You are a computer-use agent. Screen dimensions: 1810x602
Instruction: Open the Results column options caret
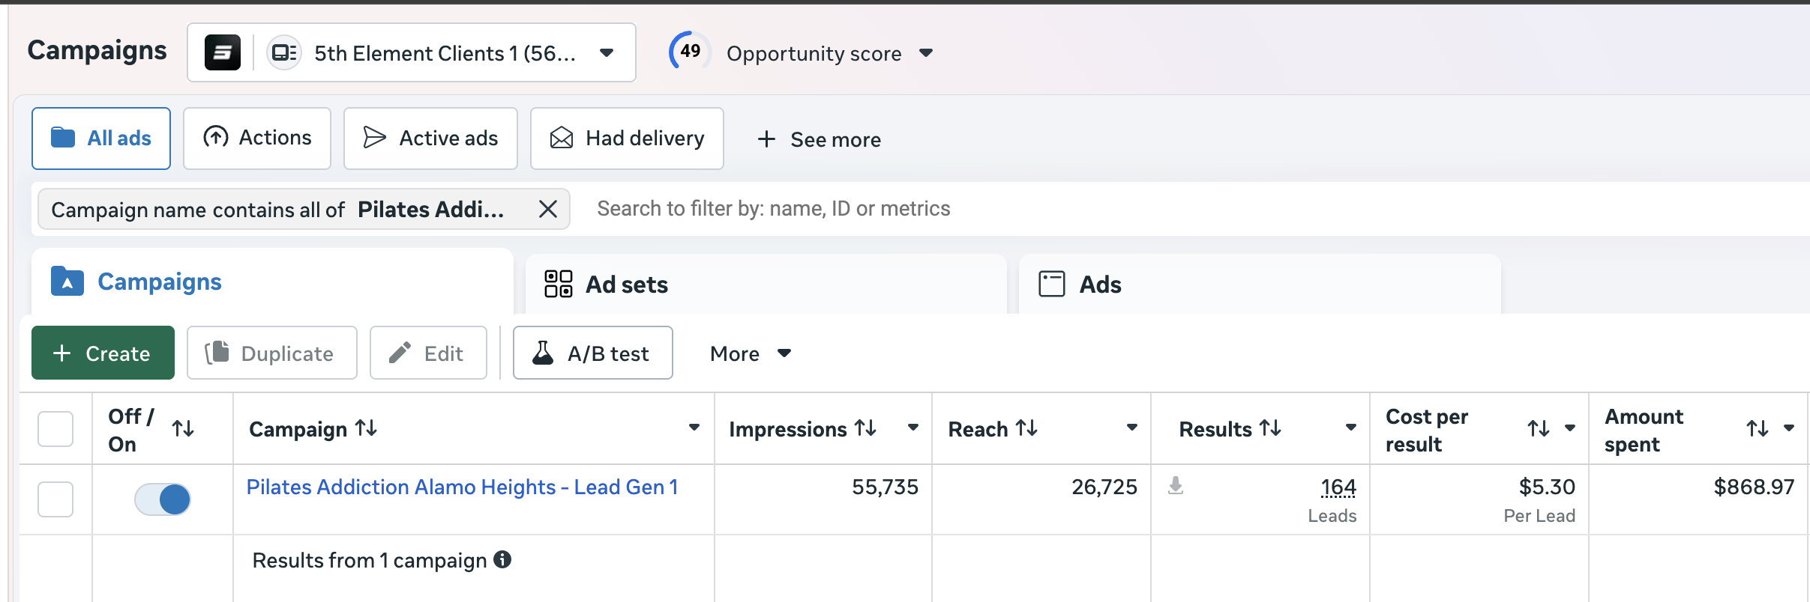1351,428
